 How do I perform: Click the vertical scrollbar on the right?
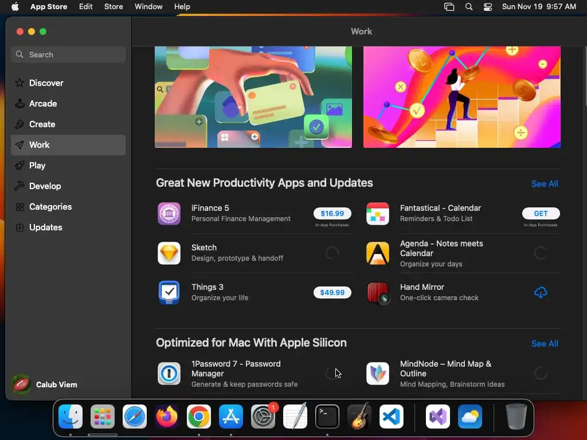click(585, 75)
